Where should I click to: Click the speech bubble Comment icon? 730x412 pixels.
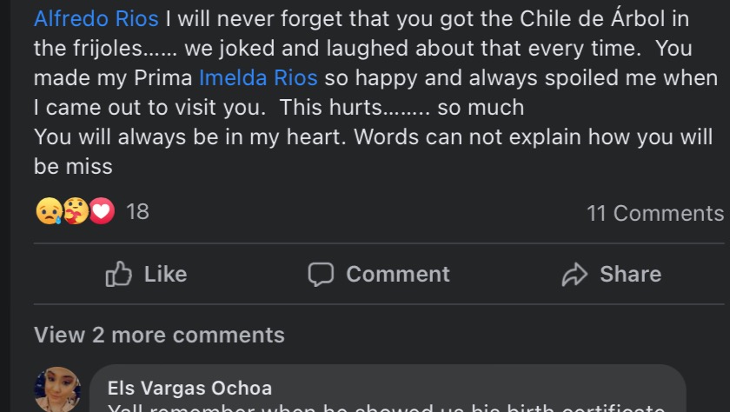click(321, 275)
